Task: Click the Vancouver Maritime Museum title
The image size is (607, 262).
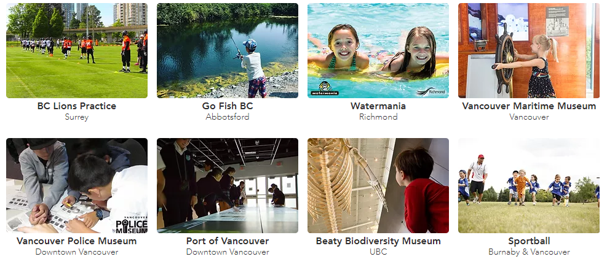Action: point(529,106)
